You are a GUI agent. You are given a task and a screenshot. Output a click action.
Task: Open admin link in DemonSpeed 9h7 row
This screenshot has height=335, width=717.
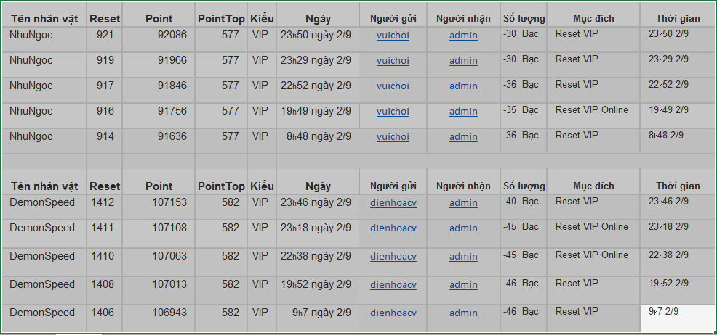[x=463, y=313]
